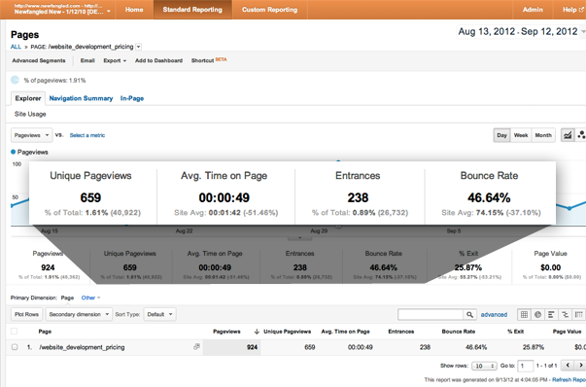Open Help link in header
586x387 pixels.
[572, 10]
